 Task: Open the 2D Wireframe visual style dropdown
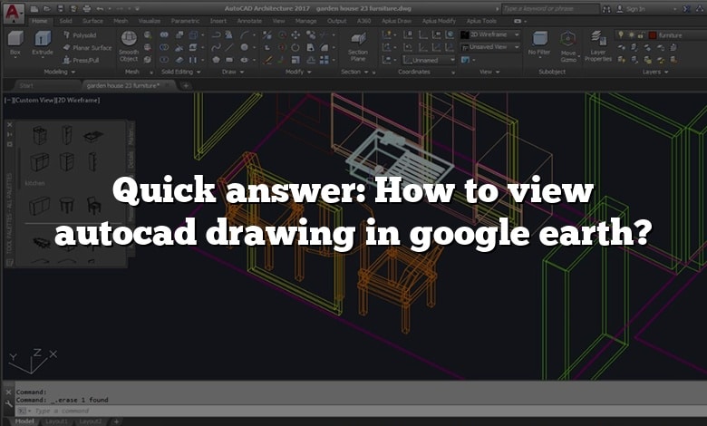[490, 34]
